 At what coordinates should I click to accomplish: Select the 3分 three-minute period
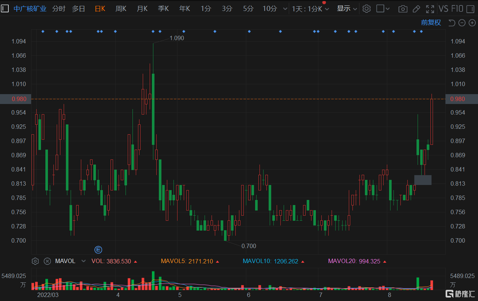tap(227, 9)
